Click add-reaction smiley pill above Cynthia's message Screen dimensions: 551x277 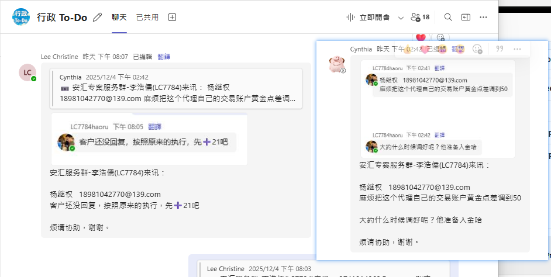(x=440, y=37)
